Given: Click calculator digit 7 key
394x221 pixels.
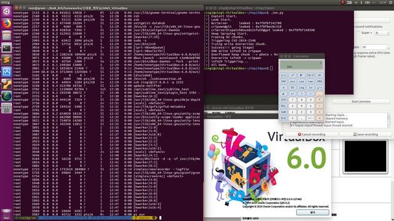Looking at the screenshot, I should pyautogui.click(x=292, y=99).
